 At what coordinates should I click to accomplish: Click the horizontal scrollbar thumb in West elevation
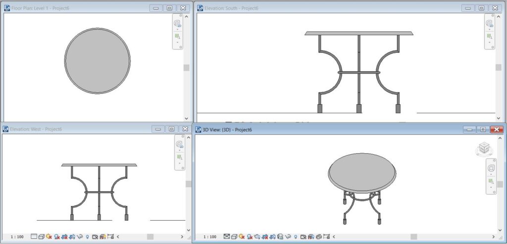pos(150,237)
